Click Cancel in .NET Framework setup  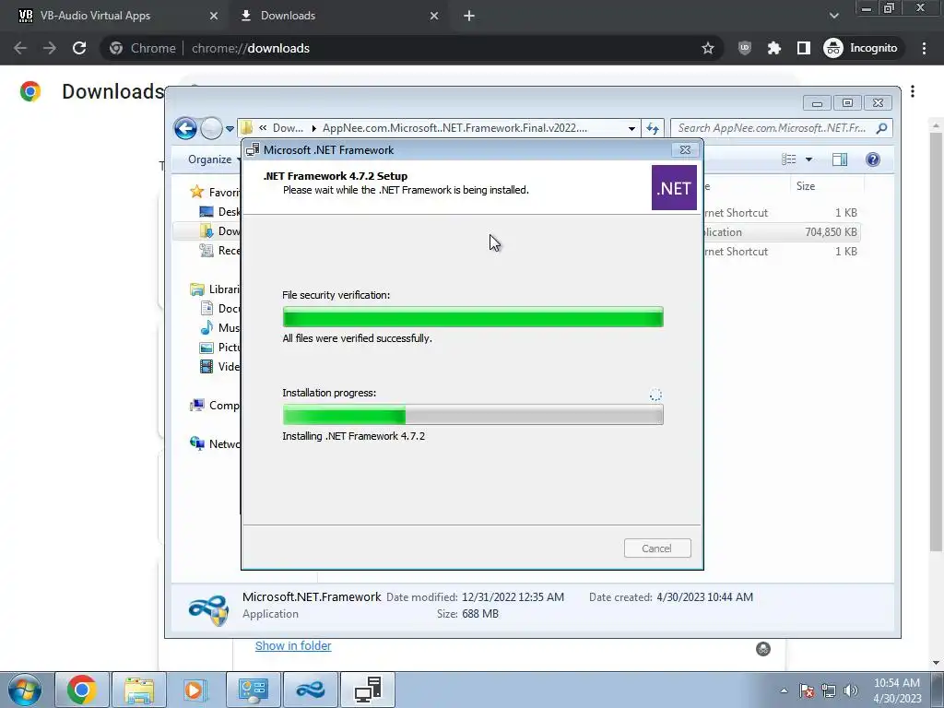point(657,549)
